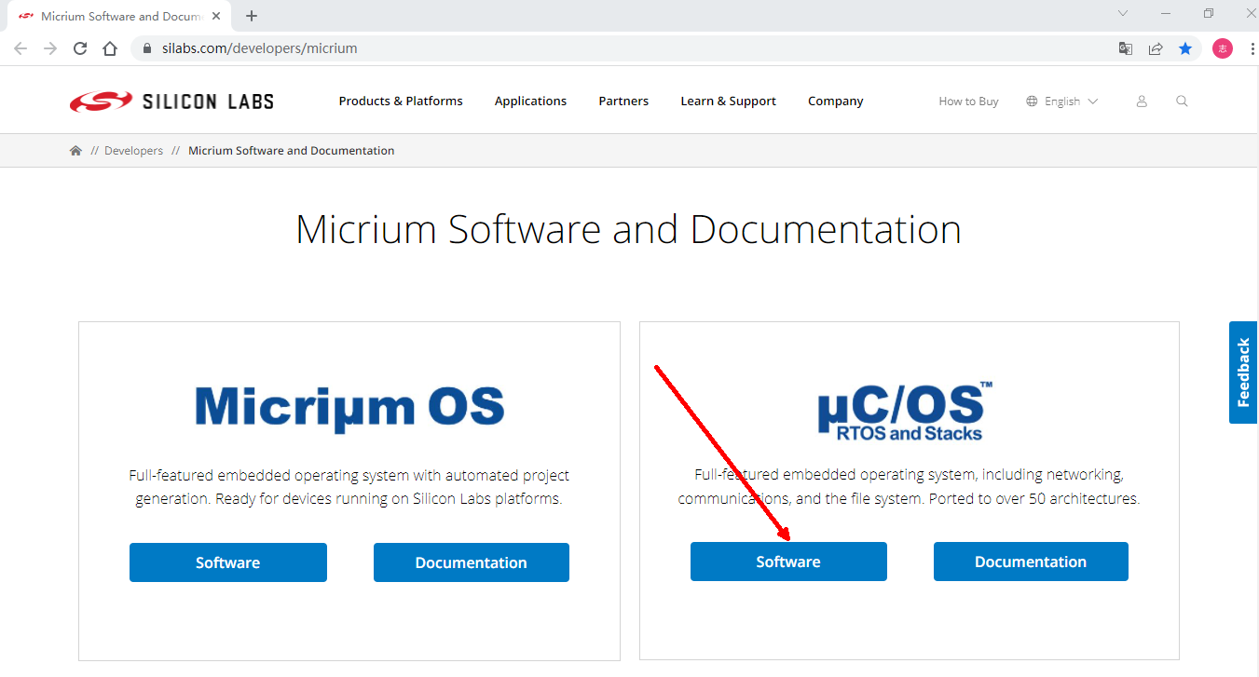Toggle the bookmark star for this page

(1185, 47)
